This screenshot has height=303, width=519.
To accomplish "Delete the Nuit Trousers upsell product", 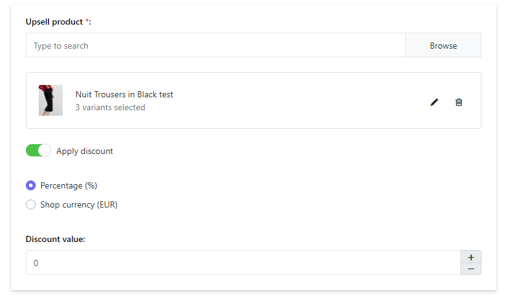I will [x=459, y=102].
